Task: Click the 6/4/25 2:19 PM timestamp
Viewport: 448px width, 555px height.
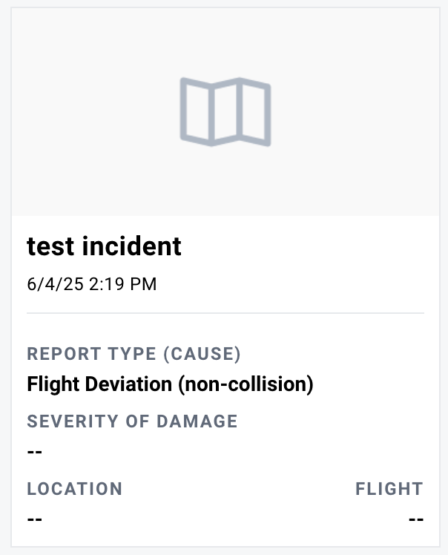Action: pyautogui.click(x=92, y=284)
